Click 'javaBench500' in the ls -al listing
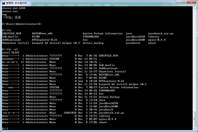 (x=108, y=106)
